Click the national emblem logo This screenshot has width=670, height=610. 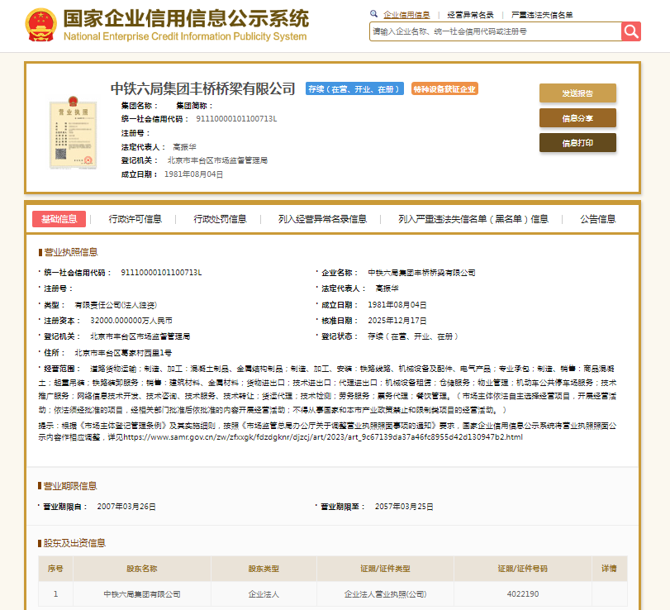(40, 26)
